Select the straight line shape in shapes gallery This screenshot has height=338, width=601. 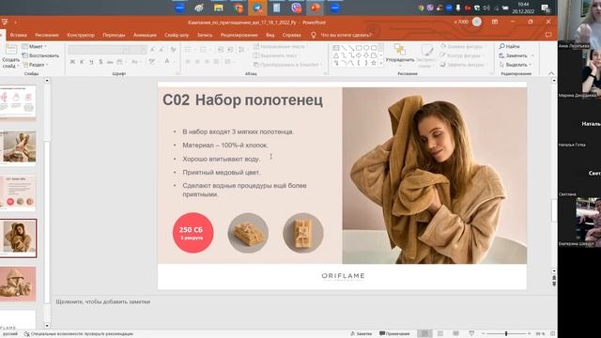tap(344, 48)
